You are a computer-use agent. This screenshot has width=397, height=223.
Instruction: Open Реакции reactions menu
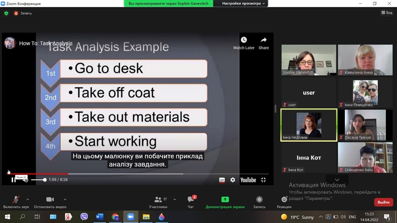(x=284, y=202)
